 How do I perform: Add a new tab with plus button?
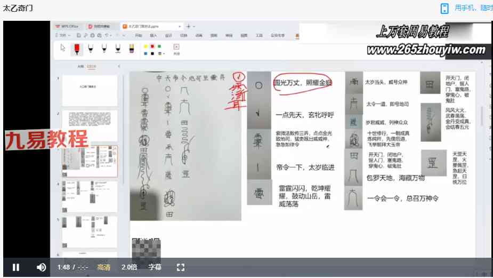pyautogui.click(x=188, y=26)
